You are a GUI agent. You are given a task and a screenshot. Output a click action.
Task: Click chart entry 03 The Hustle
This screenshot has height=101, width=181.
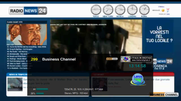17,52
